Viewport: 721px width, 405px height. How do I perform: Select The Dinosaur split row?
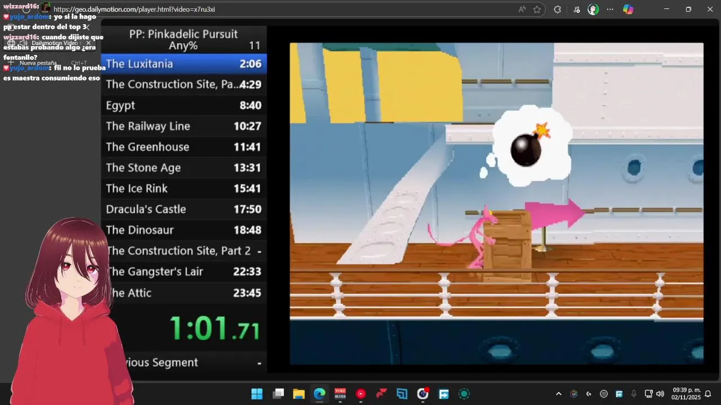(x=184, y=230)
